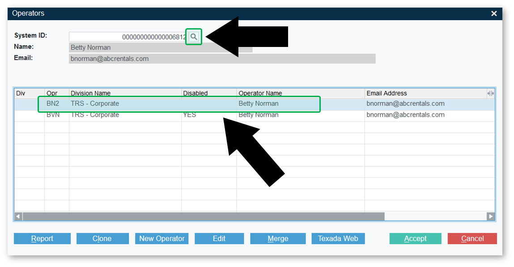Click the Email Address column header
The height and width of the screenshot is (267, 514).
pos(387,93)
